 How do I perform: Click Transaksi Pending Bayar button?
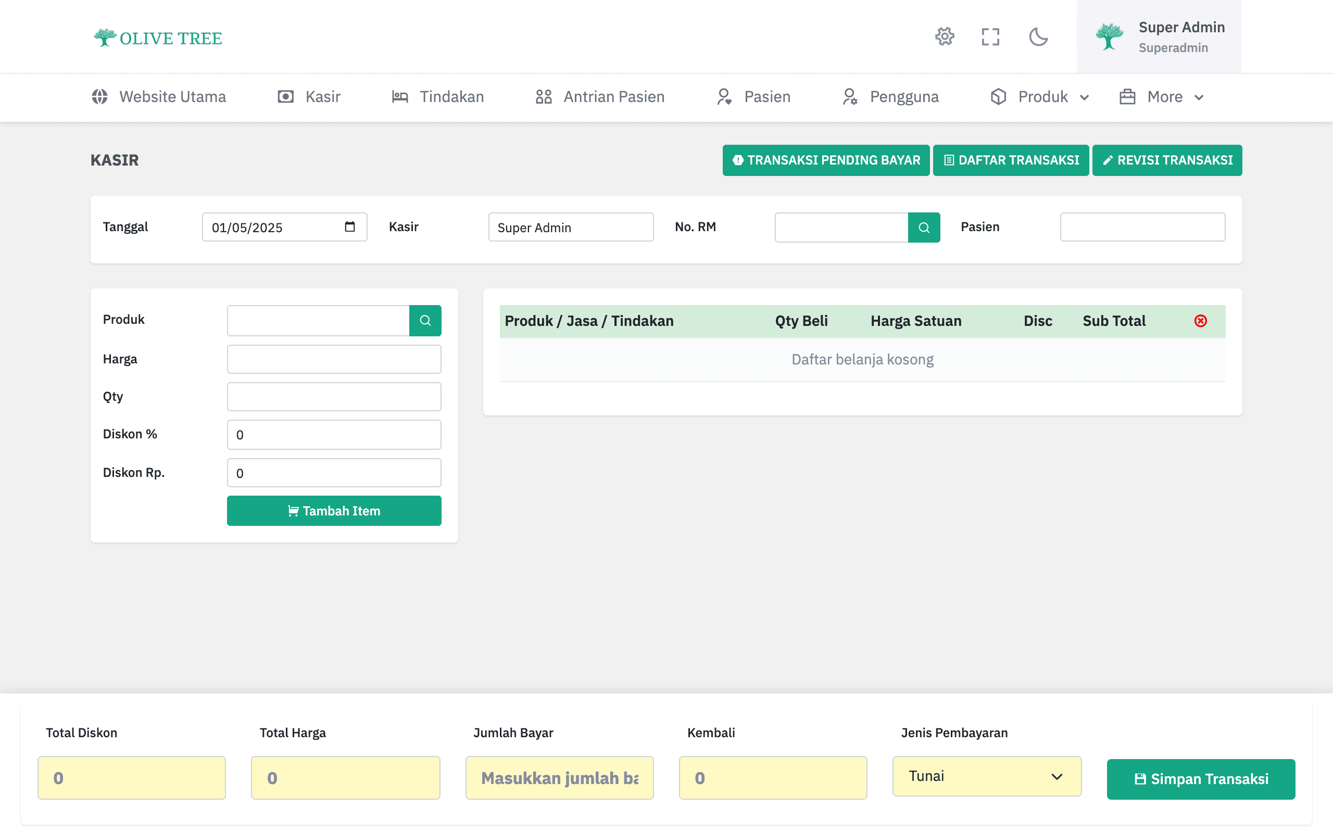826,160
